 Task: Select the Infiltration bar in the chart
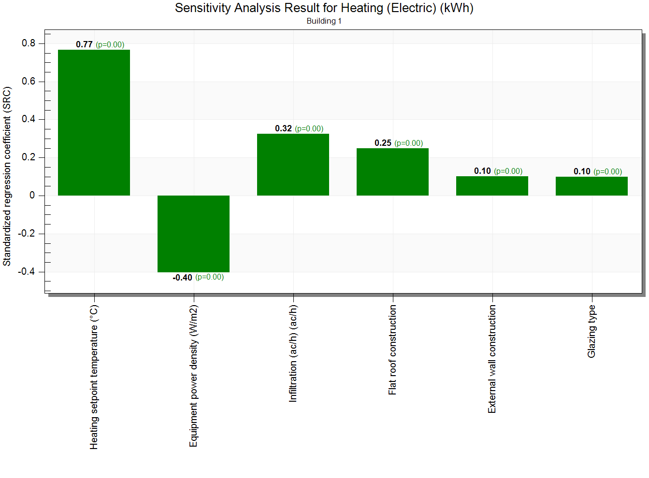[x=293, y=165]
